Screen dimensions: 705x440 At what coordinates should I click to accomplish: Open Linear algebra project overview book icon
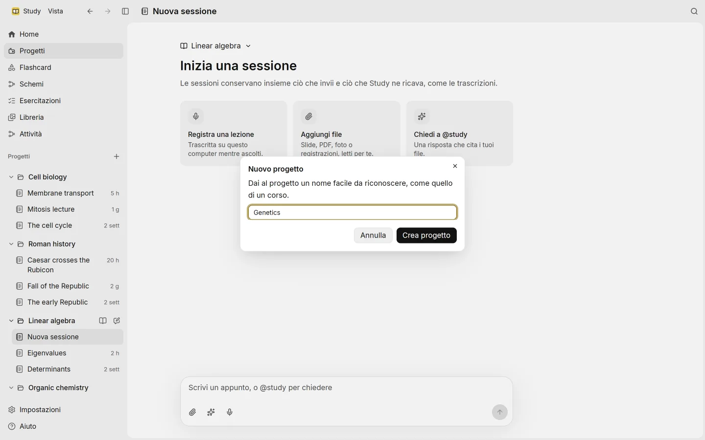tap(103, 321)
